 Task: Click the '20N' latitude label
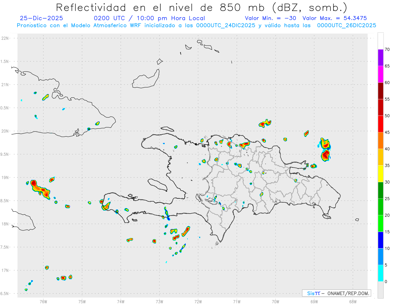[5, 131]
